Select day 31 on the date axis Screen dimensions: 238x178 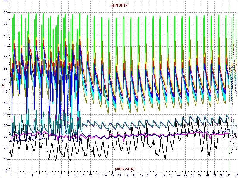point(229,175)
